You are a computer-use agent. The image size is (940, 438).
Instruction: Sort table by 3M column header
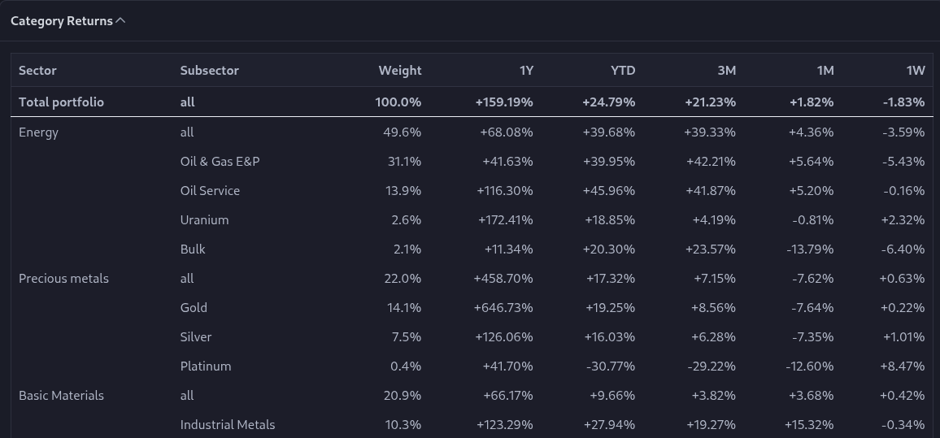[727, 71]
